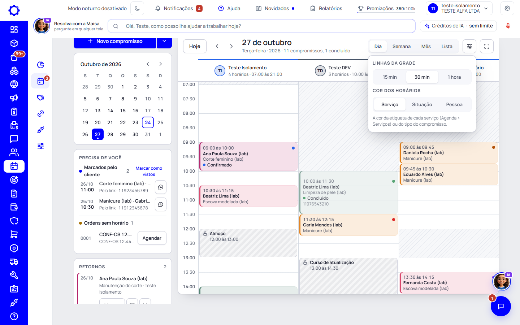Open the megaphone marketing icon in sidebar
This screenshot has width=520, height=325.
[14, 98]
